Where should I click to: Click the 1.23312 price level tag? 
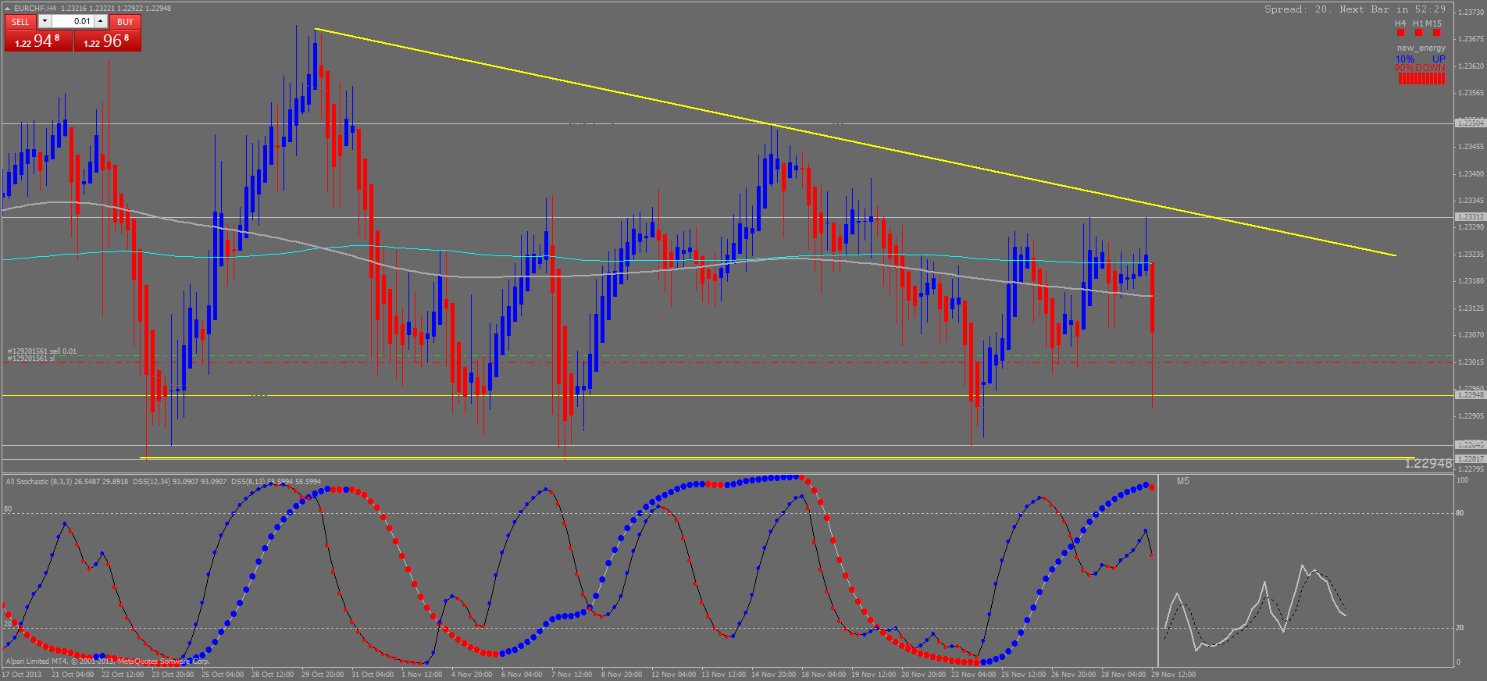coord(1470,217)
